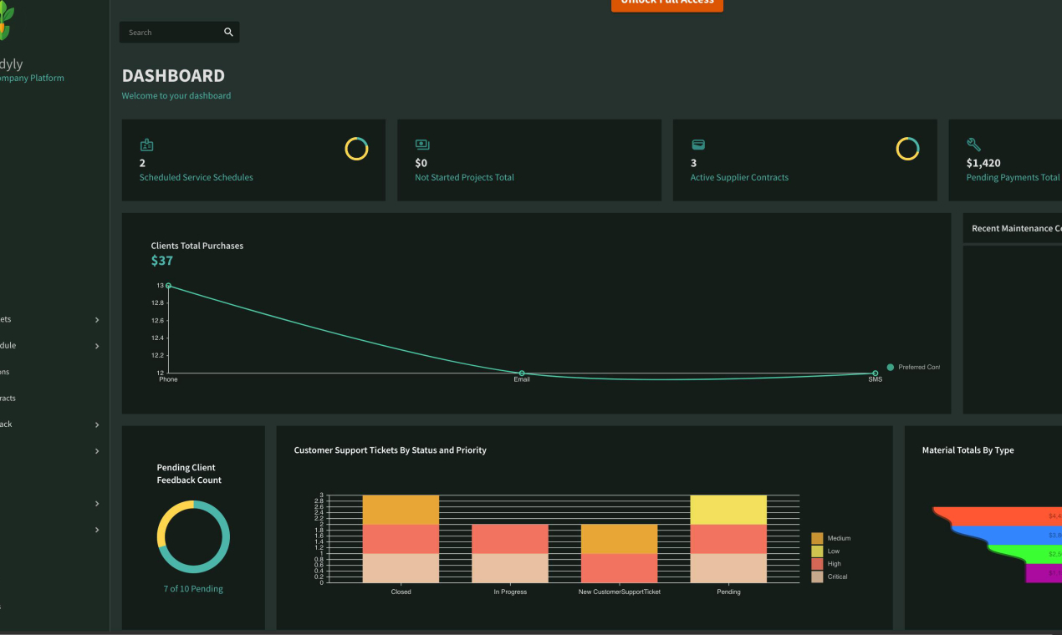Open the sidebar item ending in 'ons'
The image size is (1062, 635).
click(5, 372)
